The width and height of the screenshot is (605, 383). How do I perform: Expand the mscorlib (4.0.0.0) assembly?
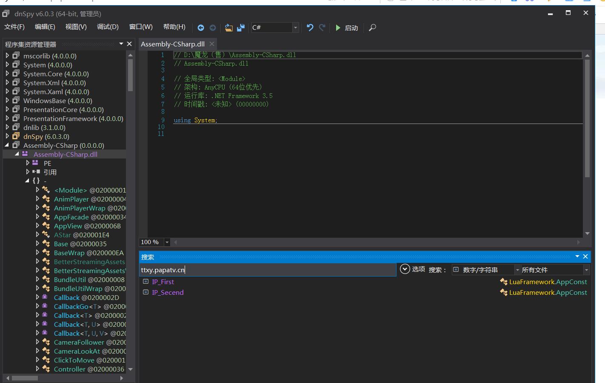7,56
